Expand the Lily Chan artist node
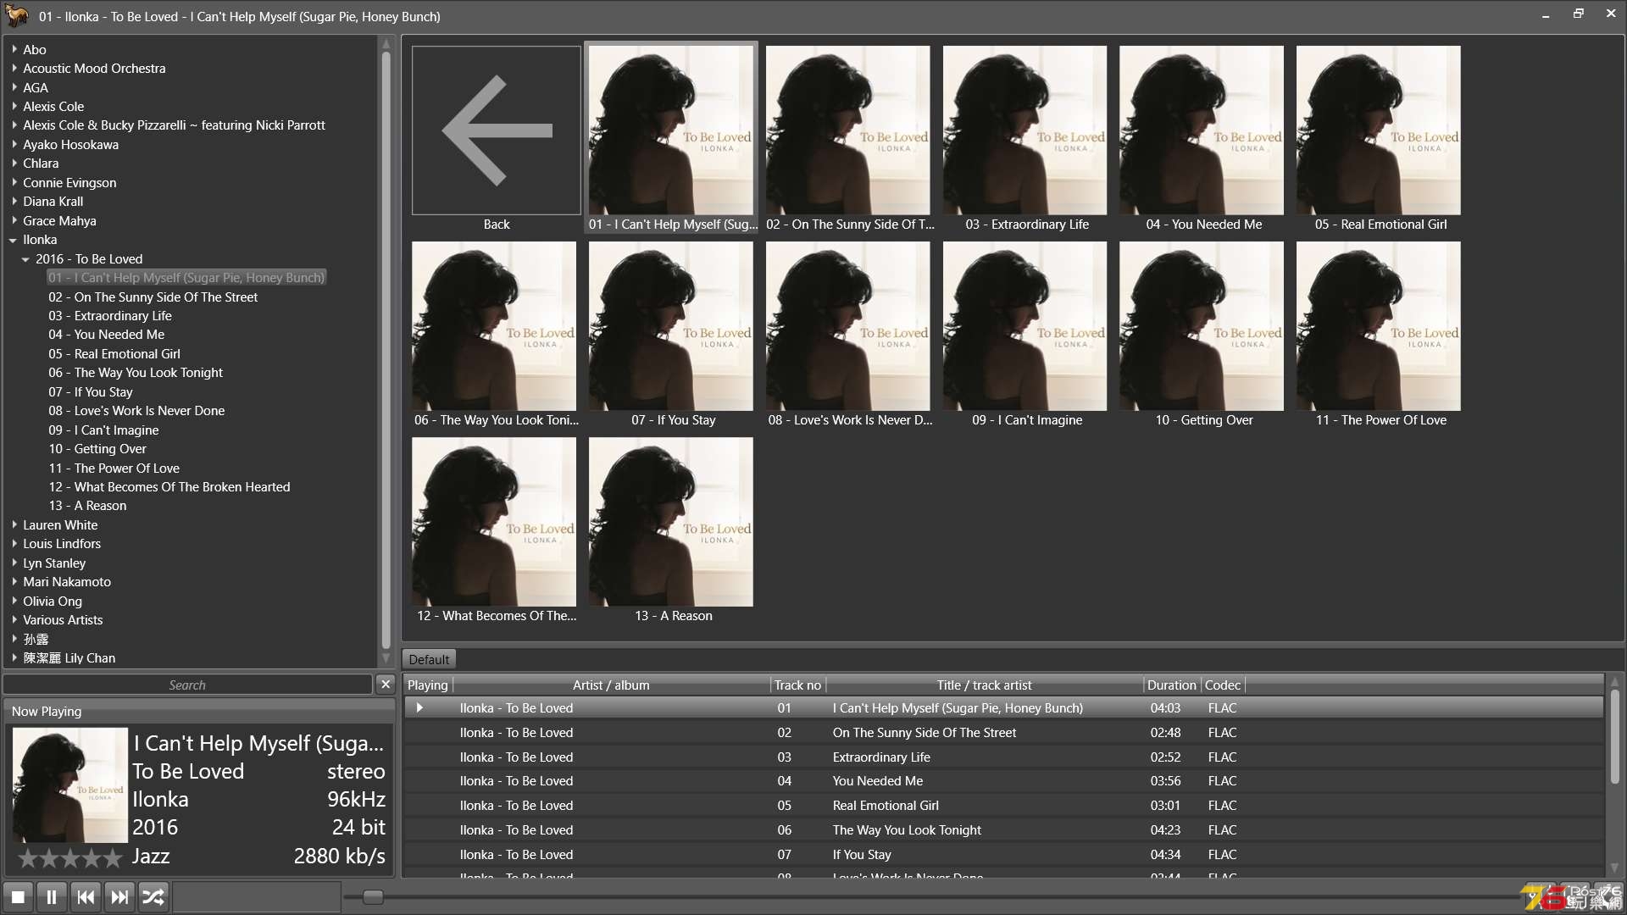Viewport: 1627px width, 915px height. pyautogui.click(x=14, y=657)
